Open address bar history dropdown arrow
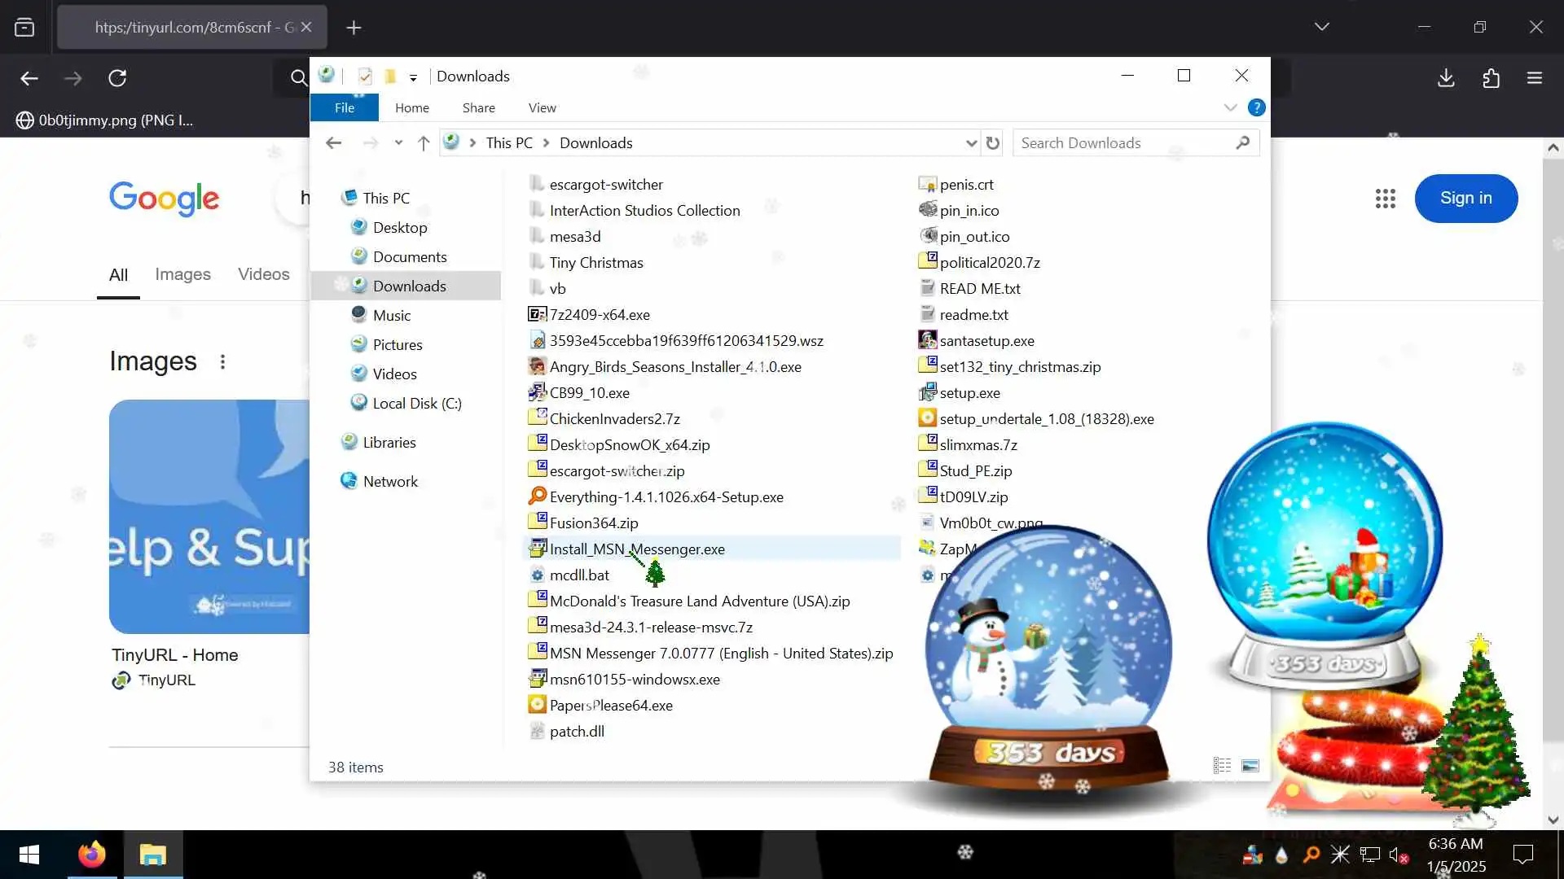The height and width of the screenshot is (879, 1564). (x=970, y=143)
